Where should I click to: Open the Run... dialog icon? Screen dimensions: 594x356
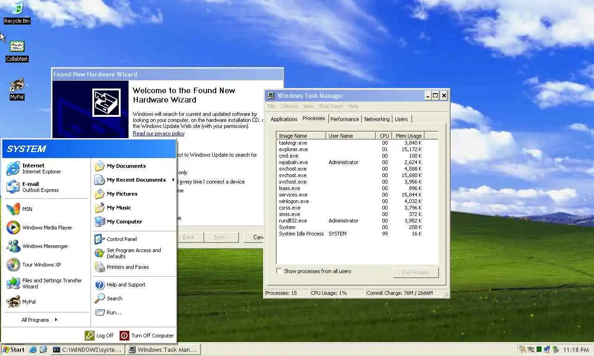pyautogui.click(x=99, y=312)
